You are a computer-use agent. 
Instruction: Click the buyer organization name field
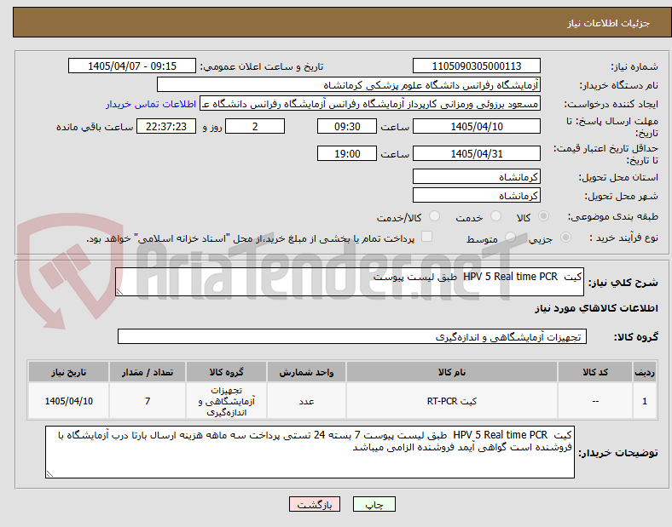tap(349, 84)
